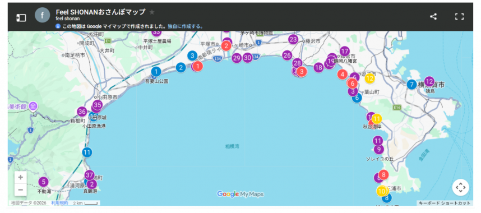Click the 小田原漁港 map label
Viewport: 481px width, 213px height.
pyautogui.click(x=94, y=126)
